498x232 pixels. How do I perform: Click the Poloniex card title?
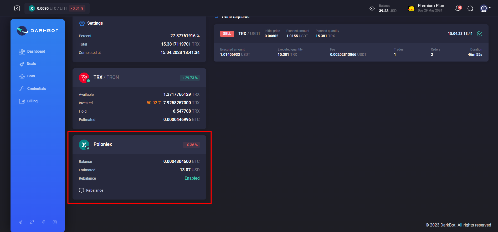pos(103,144)
